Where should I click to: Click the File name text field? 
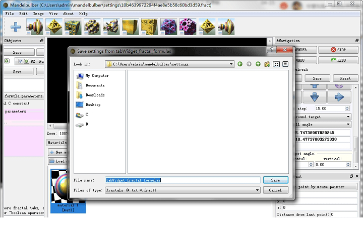click(x=183, y=180)
